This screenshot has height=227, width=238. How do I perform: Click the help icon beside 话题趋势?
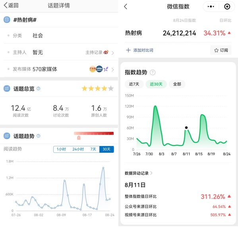pos(39,136)
